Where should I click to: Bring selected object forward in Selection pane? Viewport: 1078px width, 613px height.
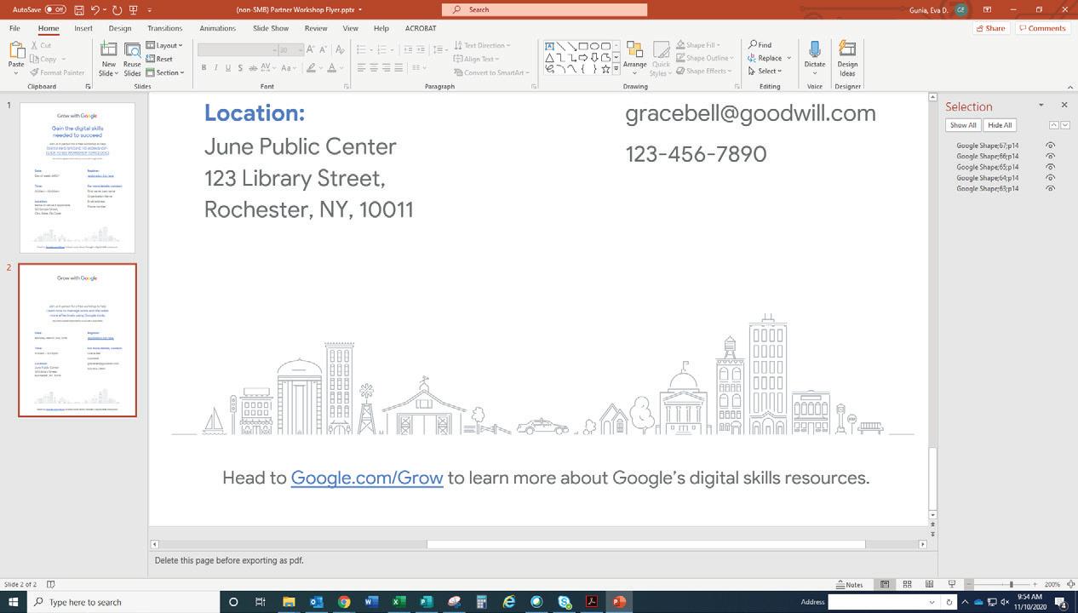pos(1054,125)
